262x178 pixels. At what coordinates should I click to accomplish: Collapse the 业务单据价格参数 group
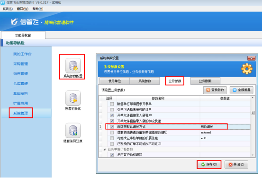[105, 150]
